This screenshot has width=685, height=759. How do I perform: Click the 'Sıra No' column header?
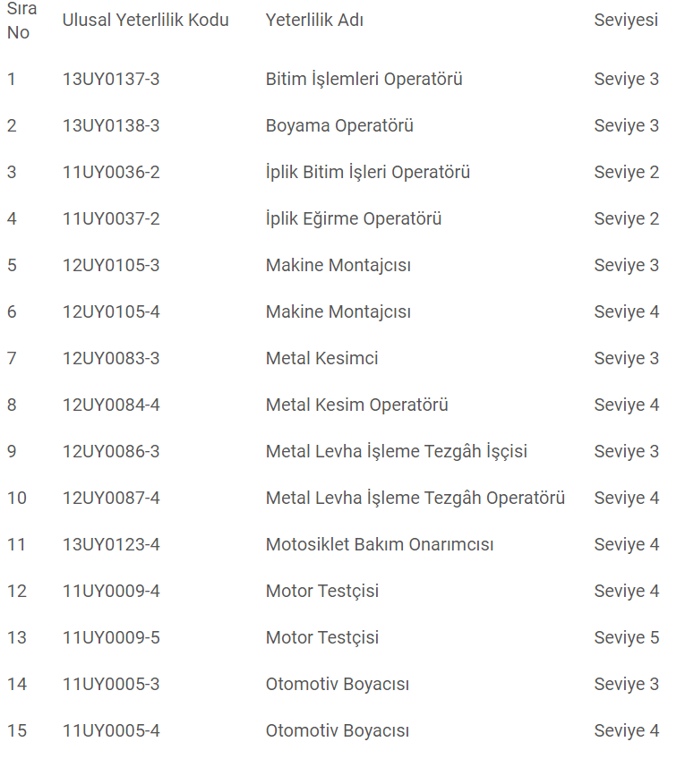[21, 20]
